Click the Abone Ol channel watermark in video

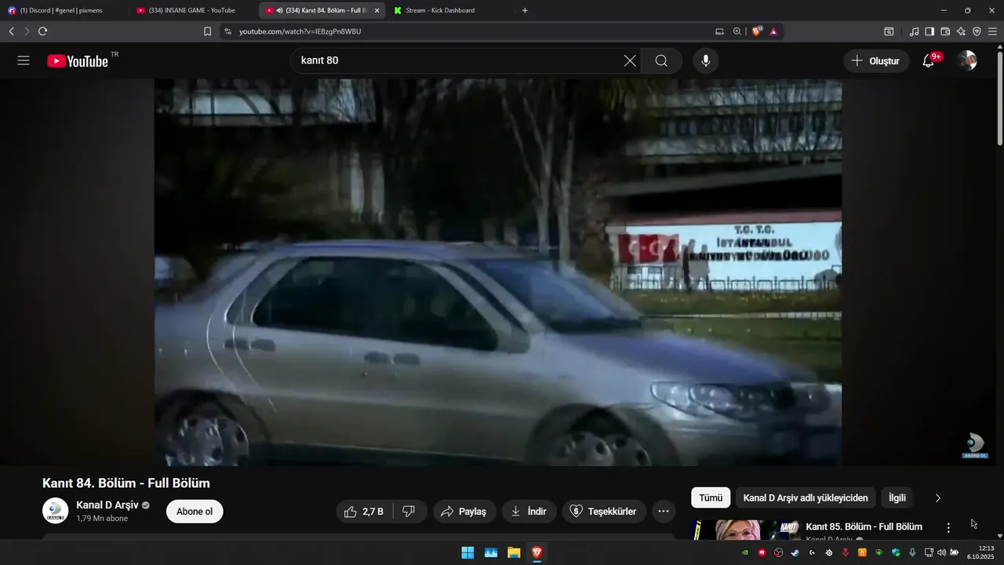pos(975,446)
